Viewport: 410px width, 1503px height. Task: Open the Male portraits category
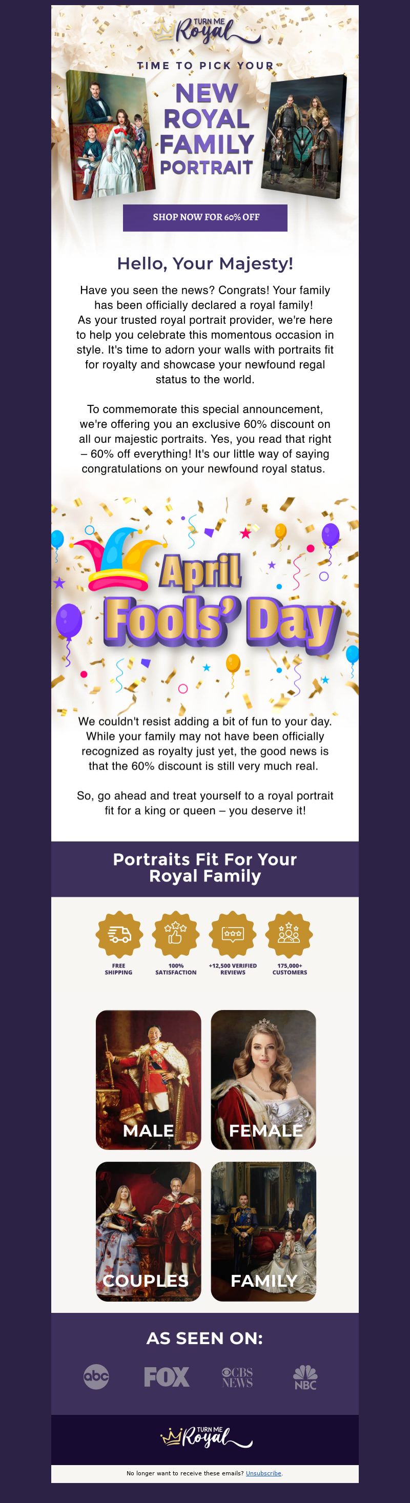coord(149,1079)
